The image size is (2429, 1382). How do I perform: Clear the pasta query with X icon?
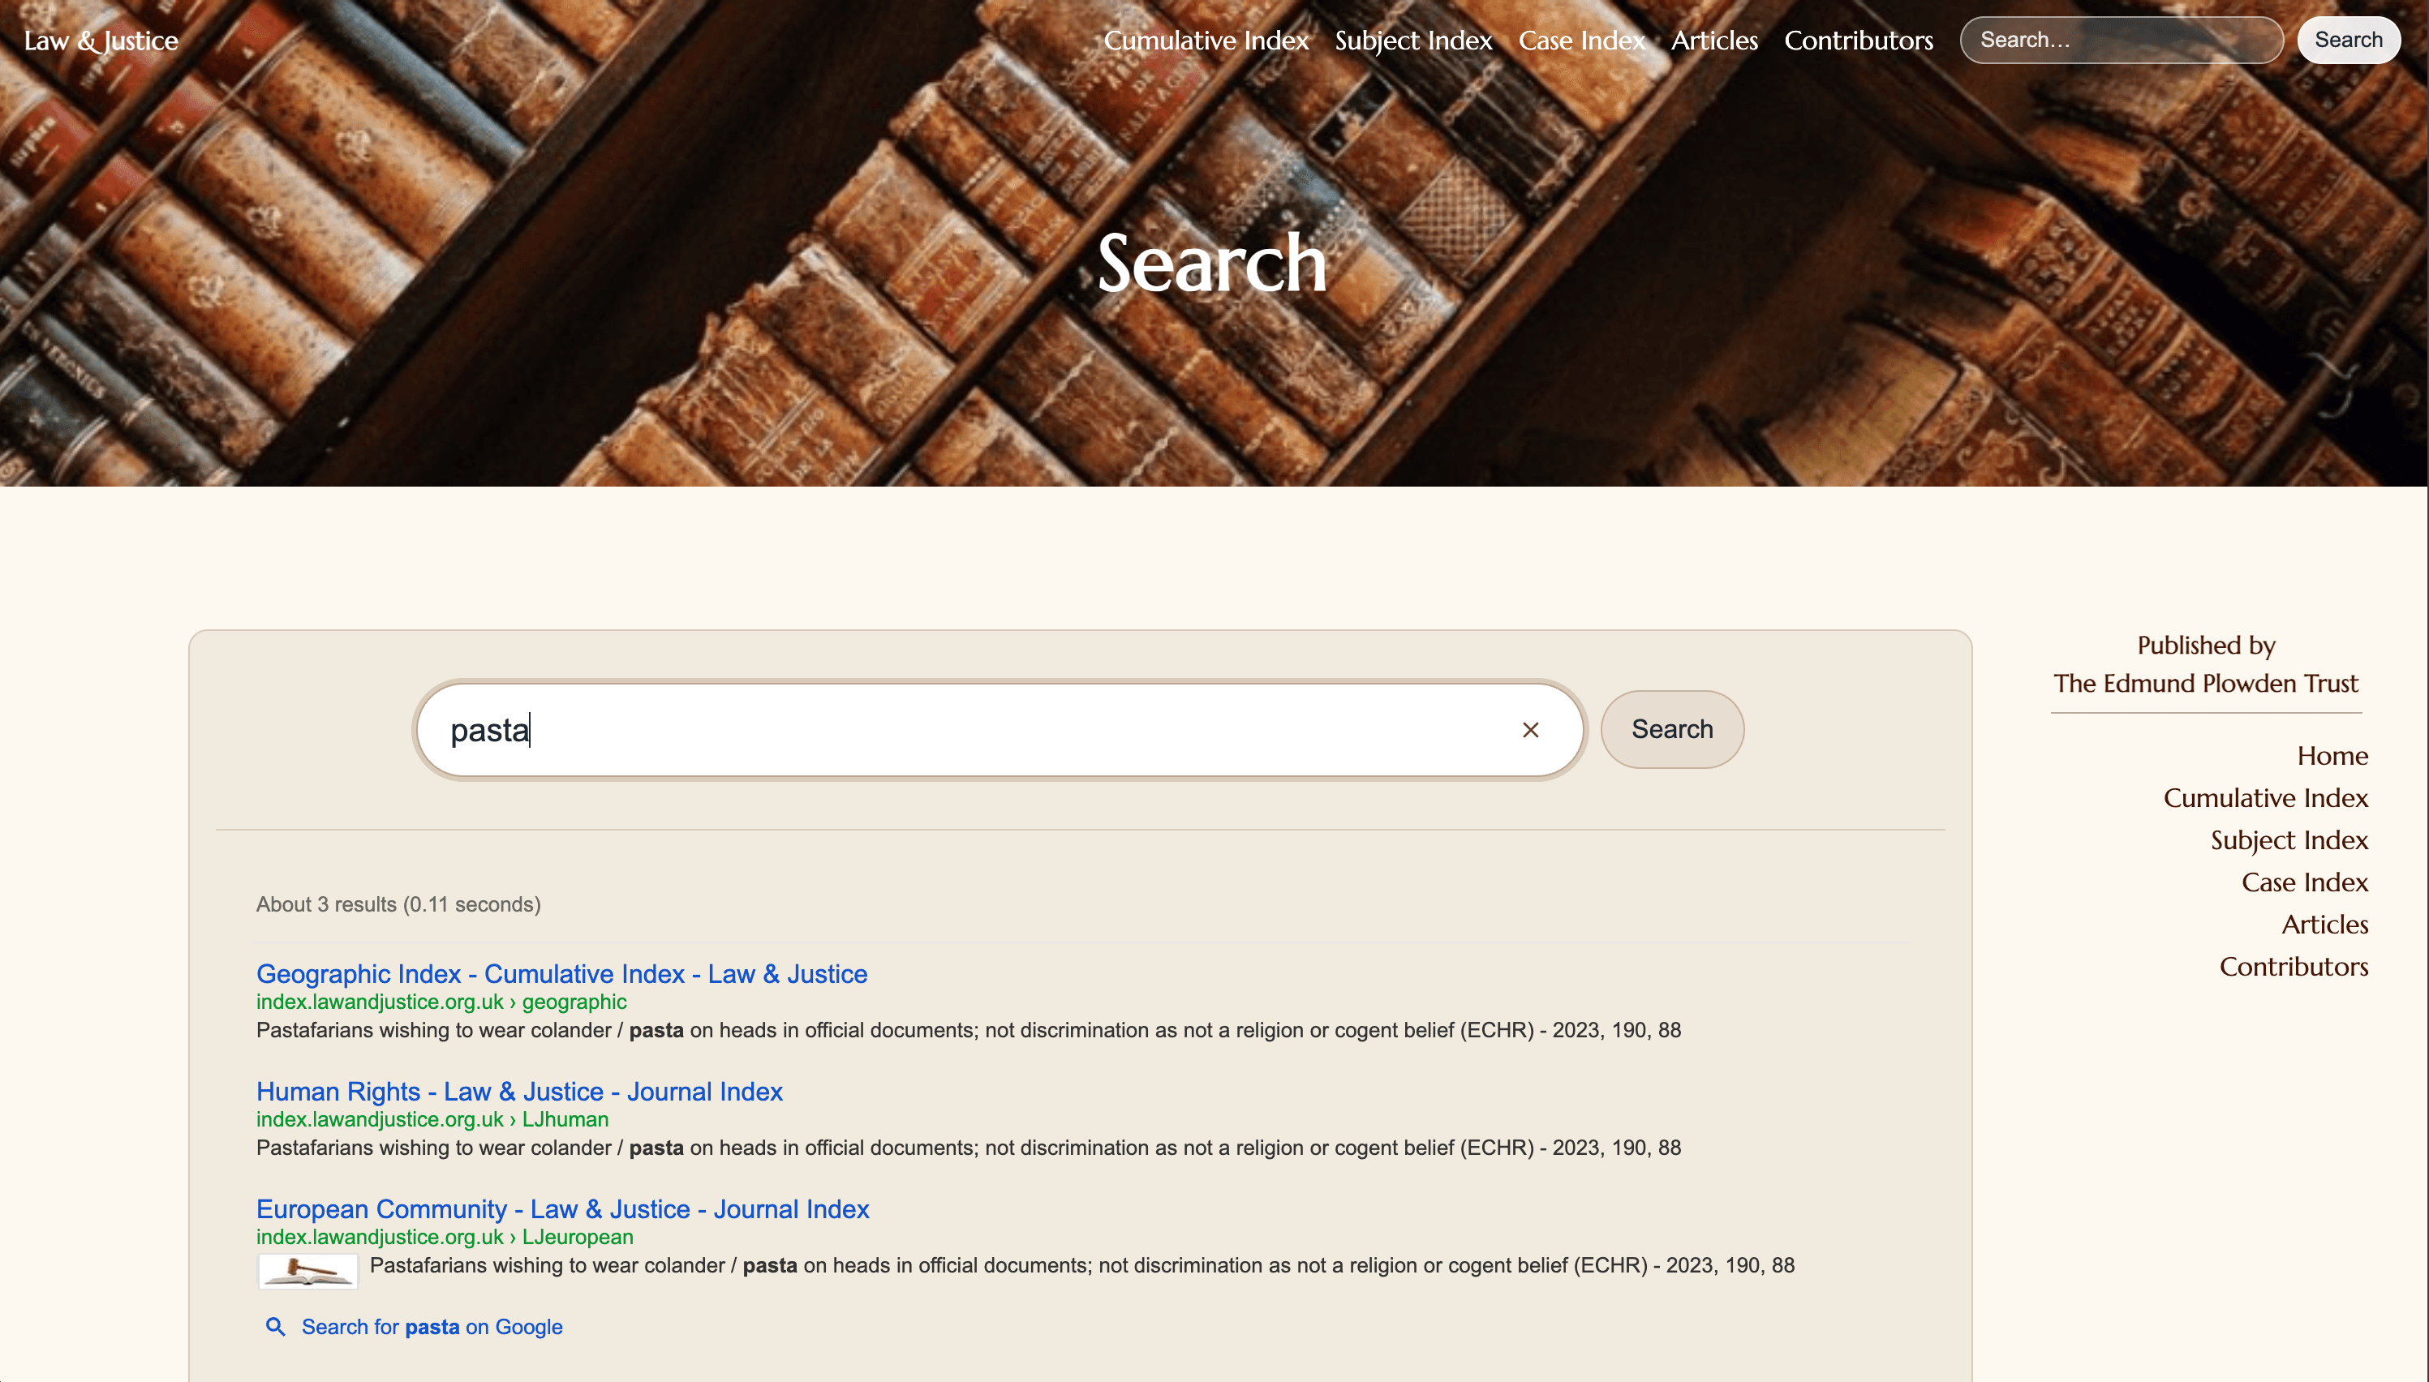(1530, 730)
